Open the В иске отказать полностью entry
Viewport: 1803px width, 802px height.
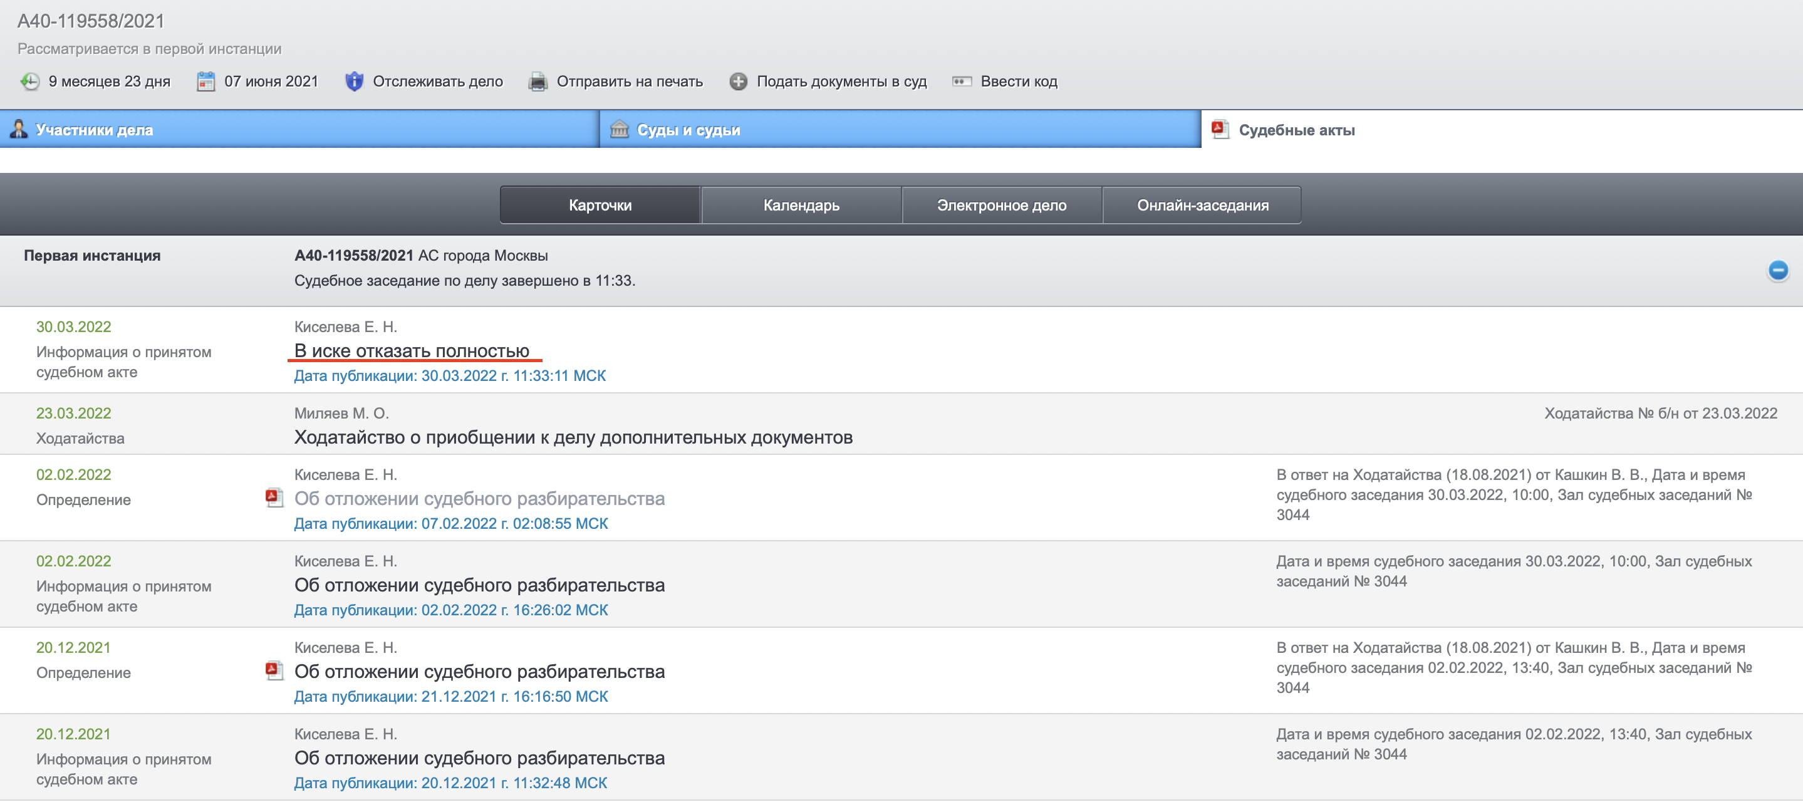pyautogui.click(x=412, y=351)
